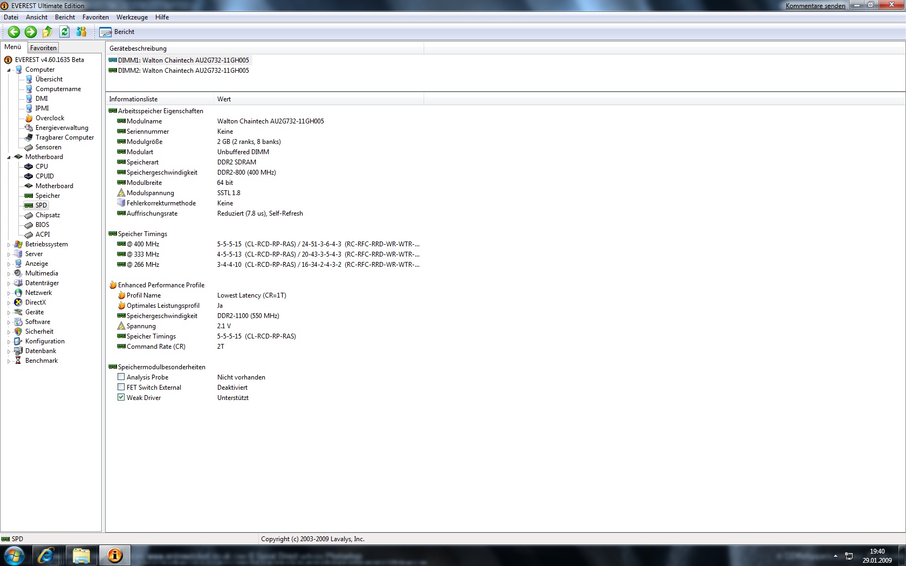The width and height of the screenshot is (906, 566).
Task: Open Windows Start menu orb
Action: (x=14, y=556)
